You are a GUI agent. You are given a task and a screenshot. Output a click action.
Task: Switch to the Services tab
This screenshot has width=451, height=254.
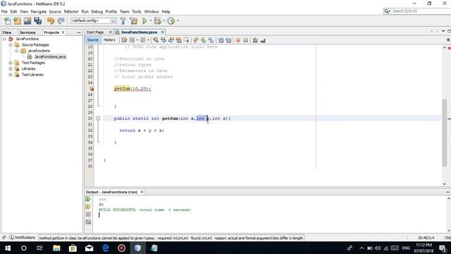coord(27,32)
